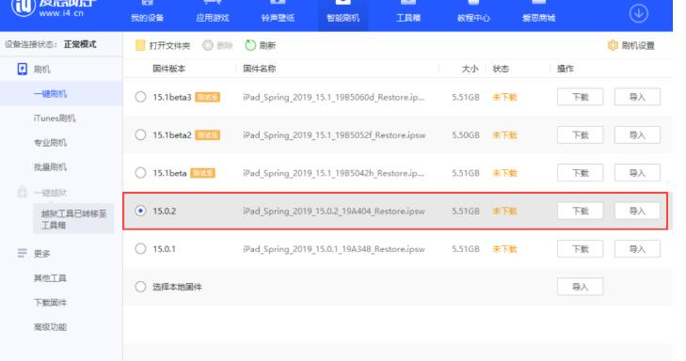Select 专业刷机 in sidebar
Viewport: 686px width, 361px height.
click(x=50, y=143)
